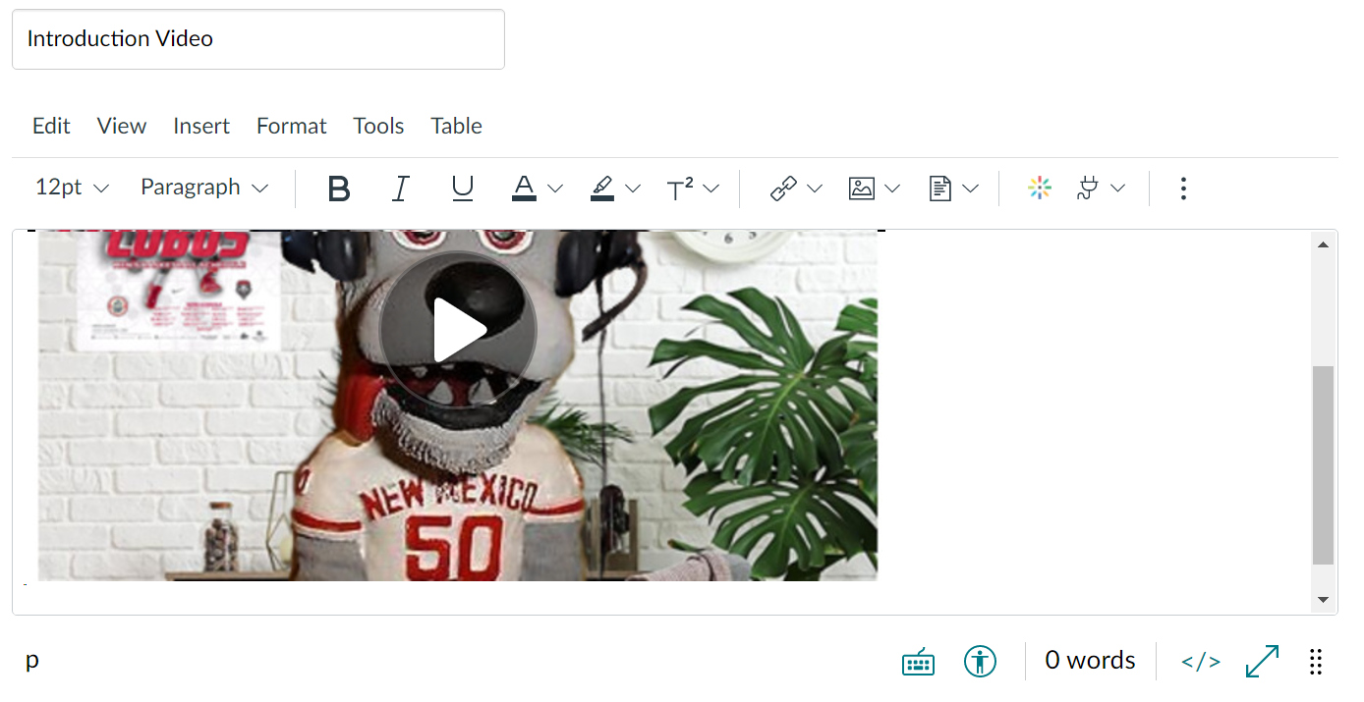Expand document options arrow
Screen dimensions: 1364x702
(971, 188)
